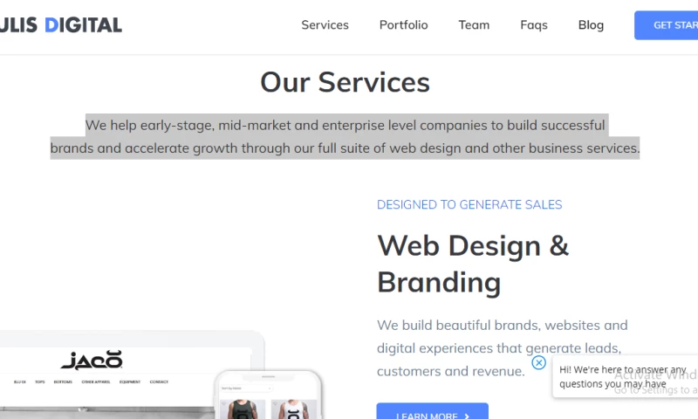The height and width of the screenshot is (419, 698).
Task: Visit the Blog link in navbar
Action: 591,24
